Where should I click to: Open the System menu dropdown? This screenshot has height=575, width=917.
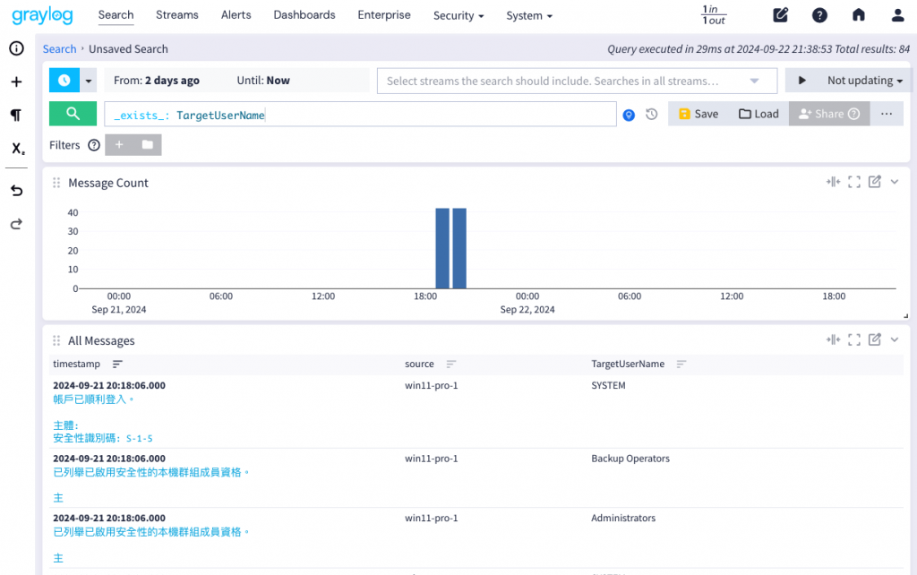click(x=529, y=16)
